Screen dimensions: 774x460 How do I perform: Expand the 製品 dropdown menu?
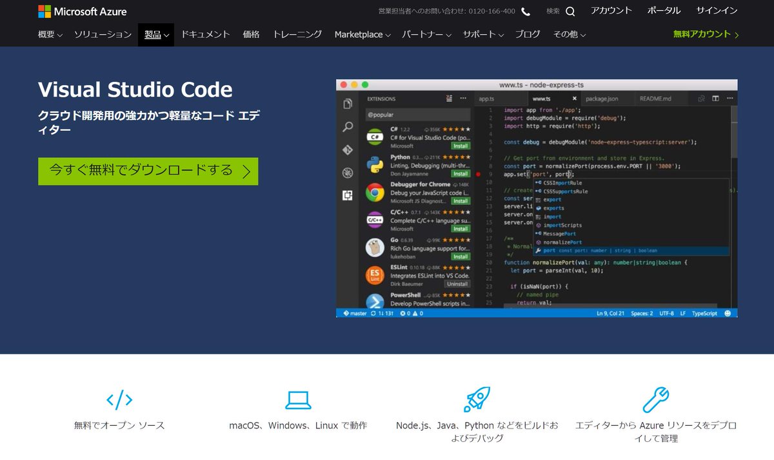156,35
